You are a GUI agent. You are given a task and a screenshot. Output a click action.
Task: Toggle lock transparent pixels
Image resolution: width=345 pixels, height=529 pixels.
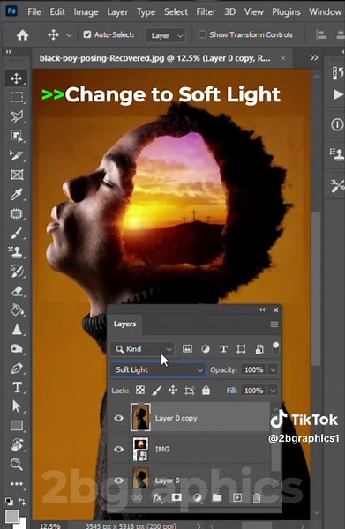point(140,390)
